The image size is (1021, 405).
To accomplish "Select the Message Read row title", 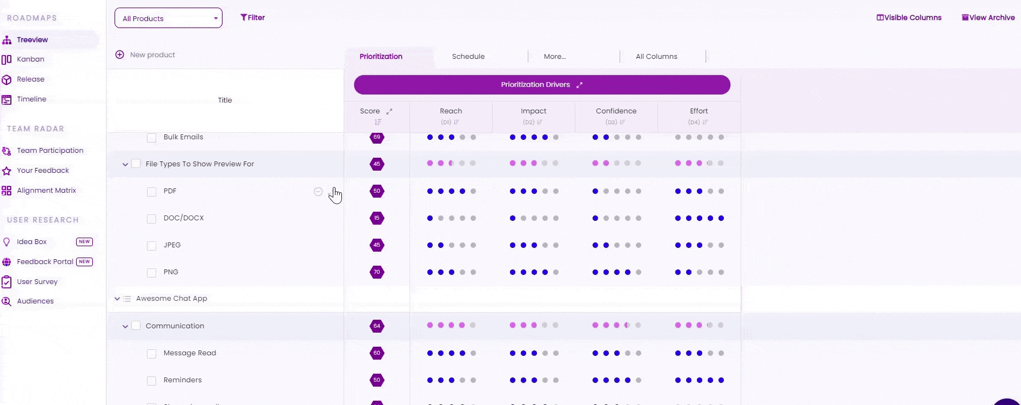I will pos(190,353).
